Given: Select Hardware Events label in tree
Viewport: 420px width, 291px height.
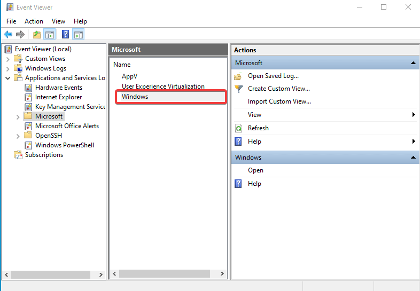Looking at the screenshot, I should (59, 88).
